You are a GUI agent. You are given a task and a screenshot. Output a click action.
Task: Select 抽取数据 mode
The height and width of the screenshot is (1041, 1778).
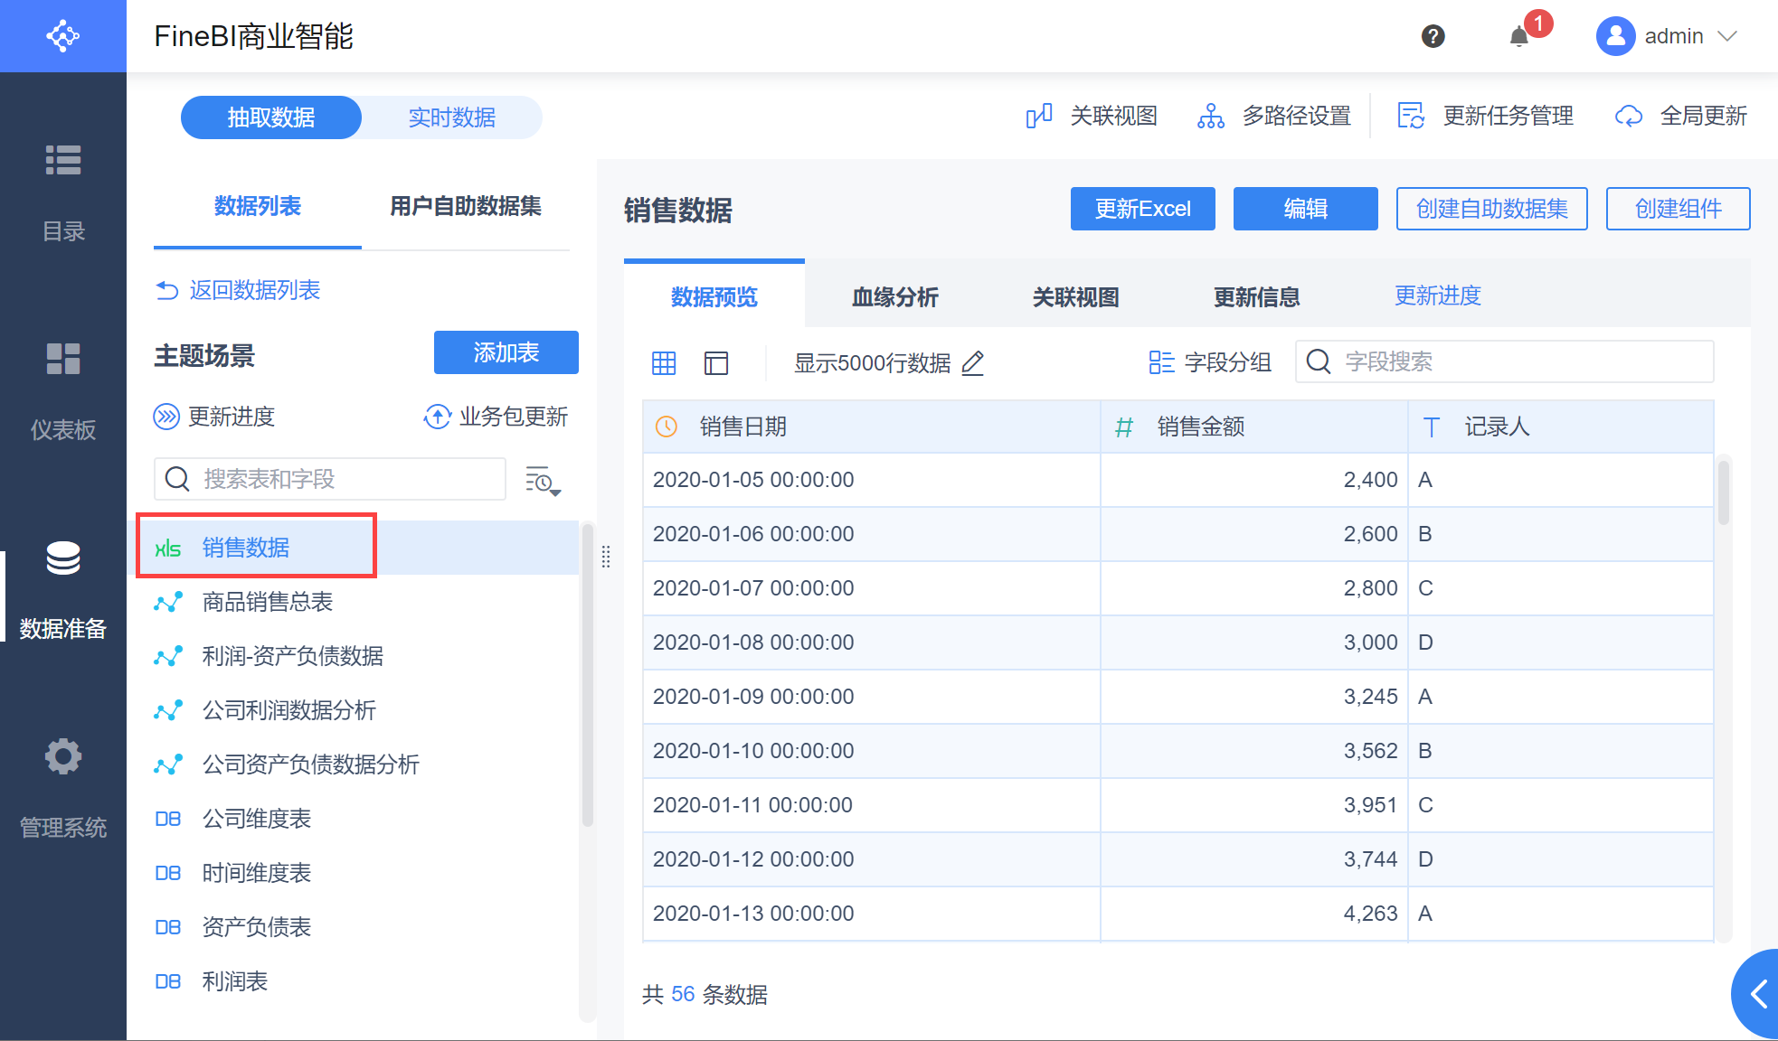tap(271, 117)
